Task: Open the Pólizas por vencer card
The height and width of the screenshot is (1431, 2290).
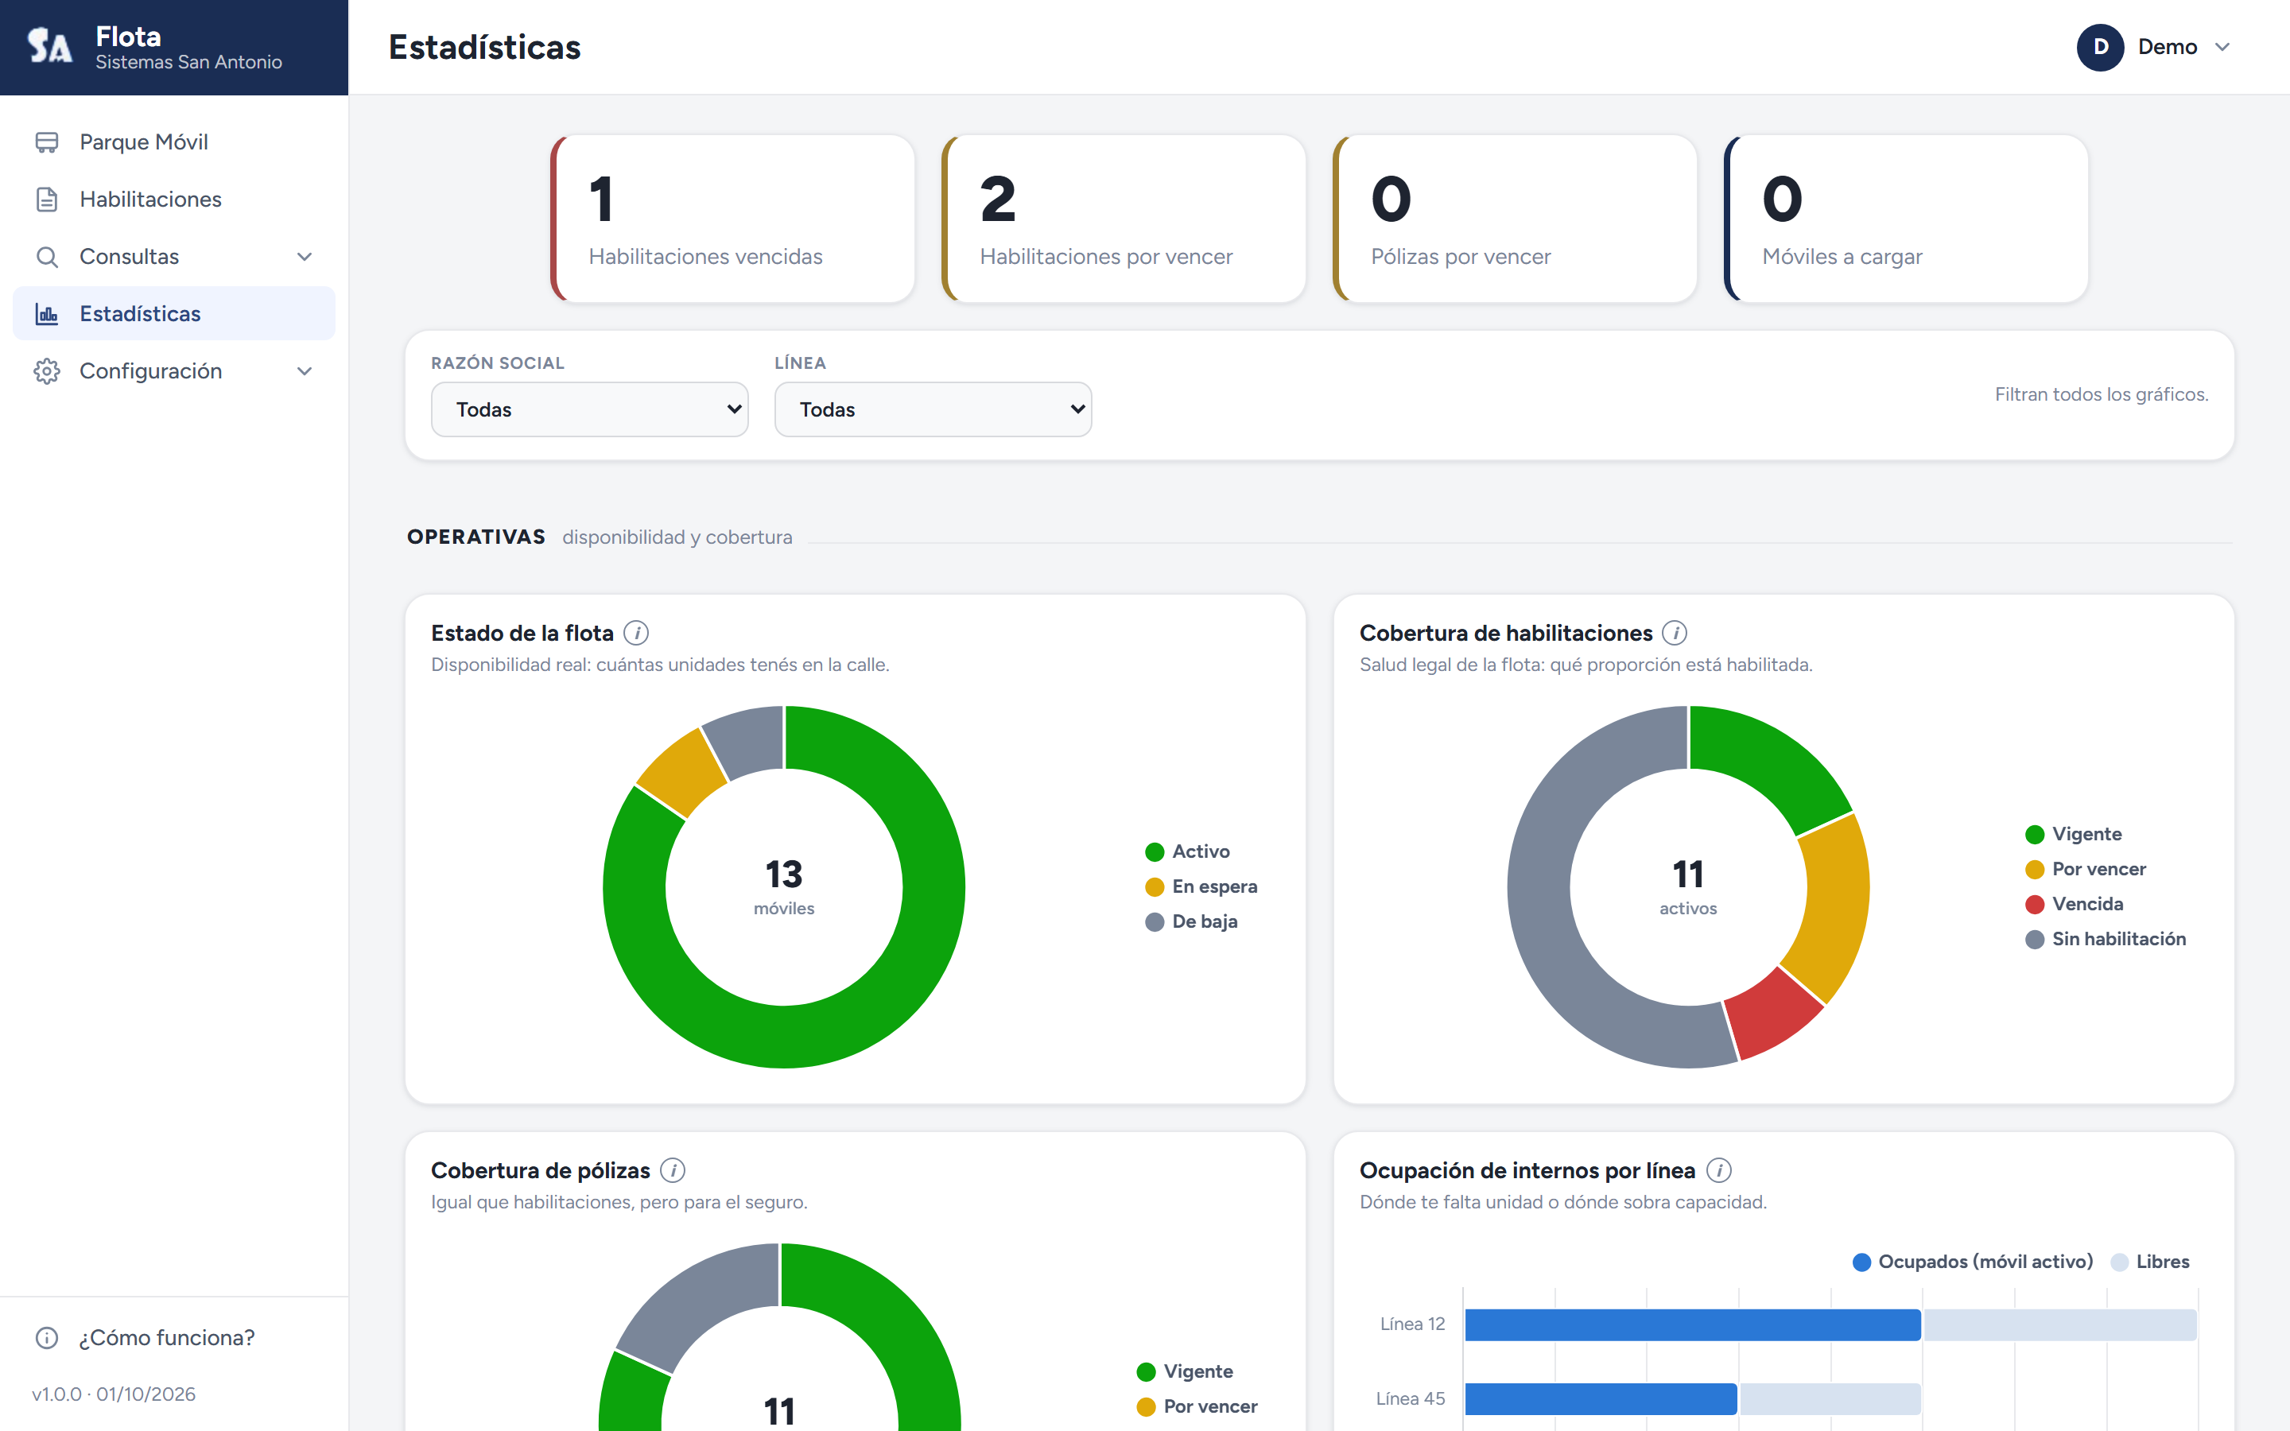Action: [x=1516, y=219]
